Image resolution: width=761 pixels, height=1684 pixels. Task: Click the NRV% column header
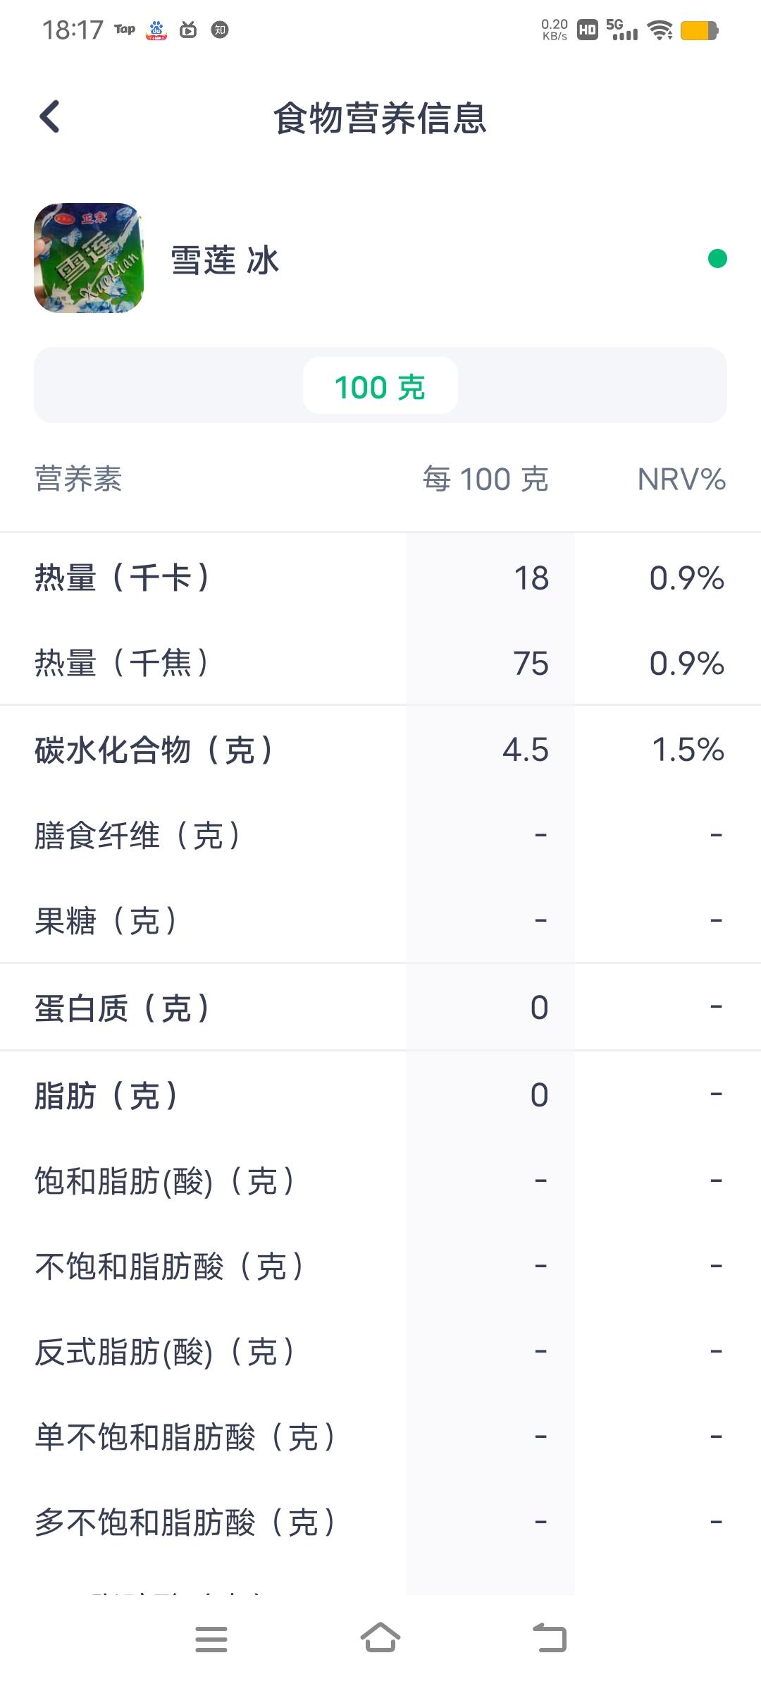pyautogui.click(x=681, y=480)
